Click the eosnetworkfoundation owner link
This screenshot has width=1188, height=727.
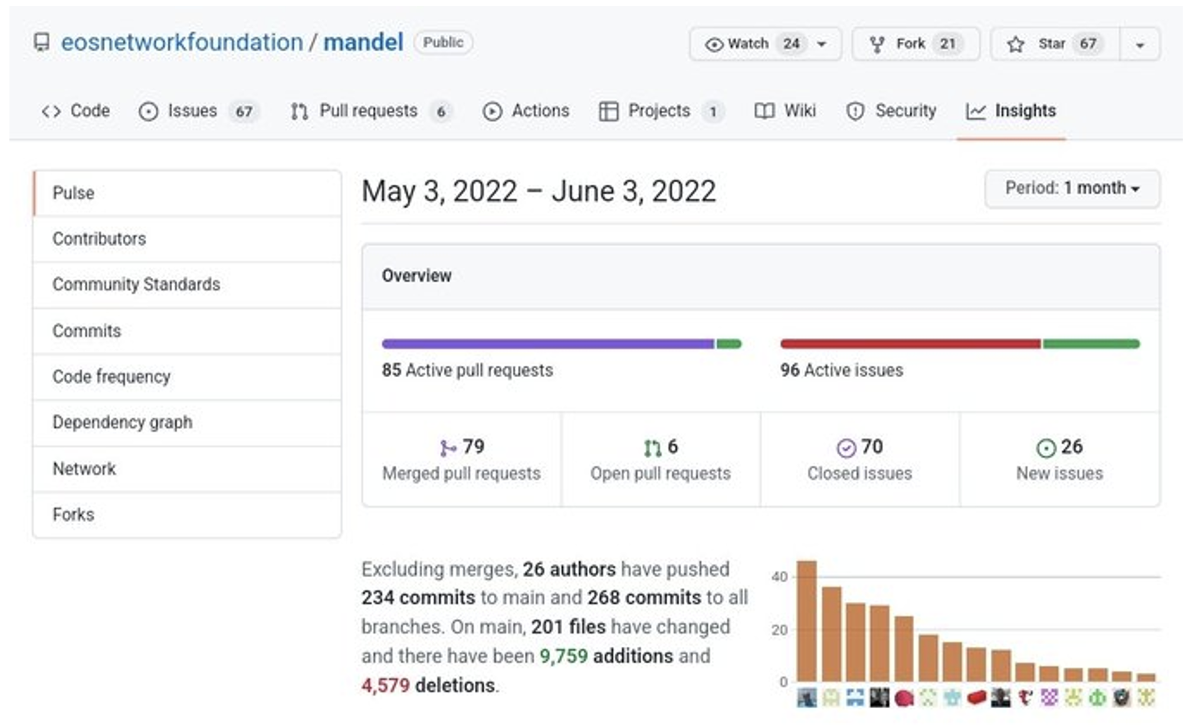point(182,42)
